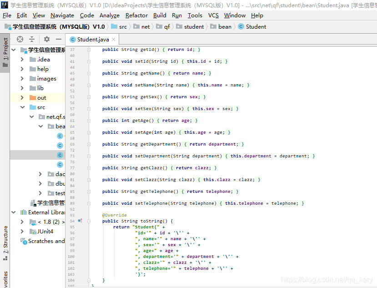Click the student breadcrumb in navigation bar
This screenshot has width=377, height=288.
click(x=190, y=27)
